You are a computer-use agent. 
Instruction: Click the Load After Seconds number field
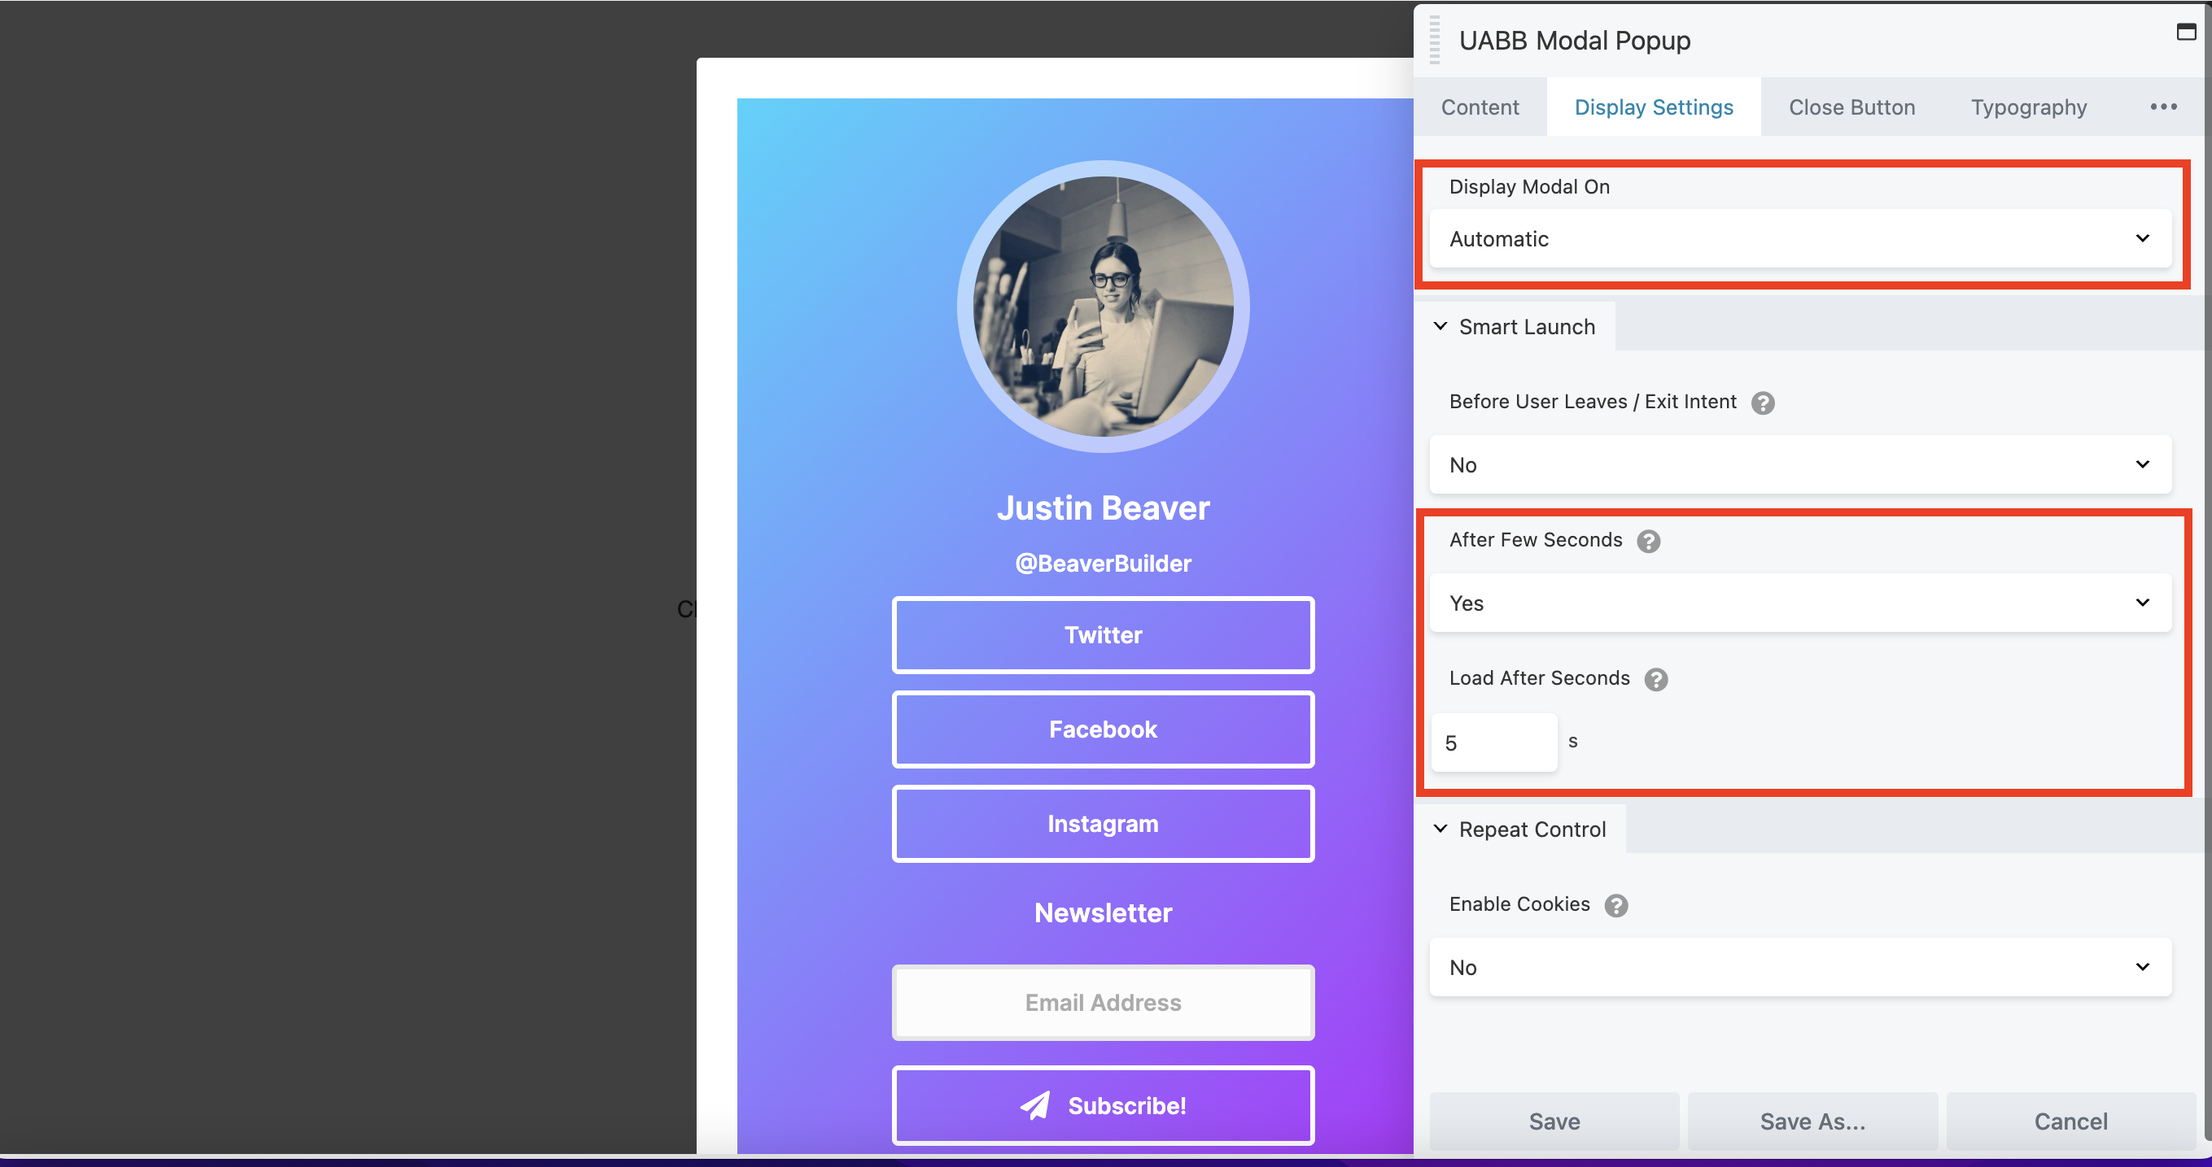point(1493,743)
